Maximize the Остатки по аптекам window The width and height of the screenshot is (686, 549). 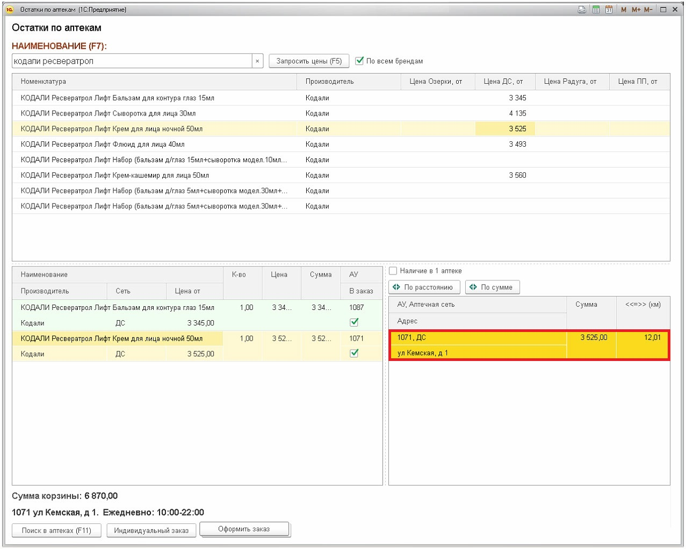(x=663, y=10)
